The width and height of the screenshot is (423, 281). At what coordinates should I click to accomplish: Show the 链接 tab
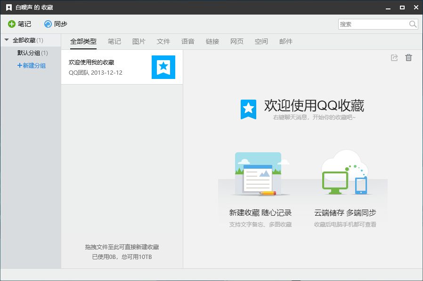coord(212,41)
